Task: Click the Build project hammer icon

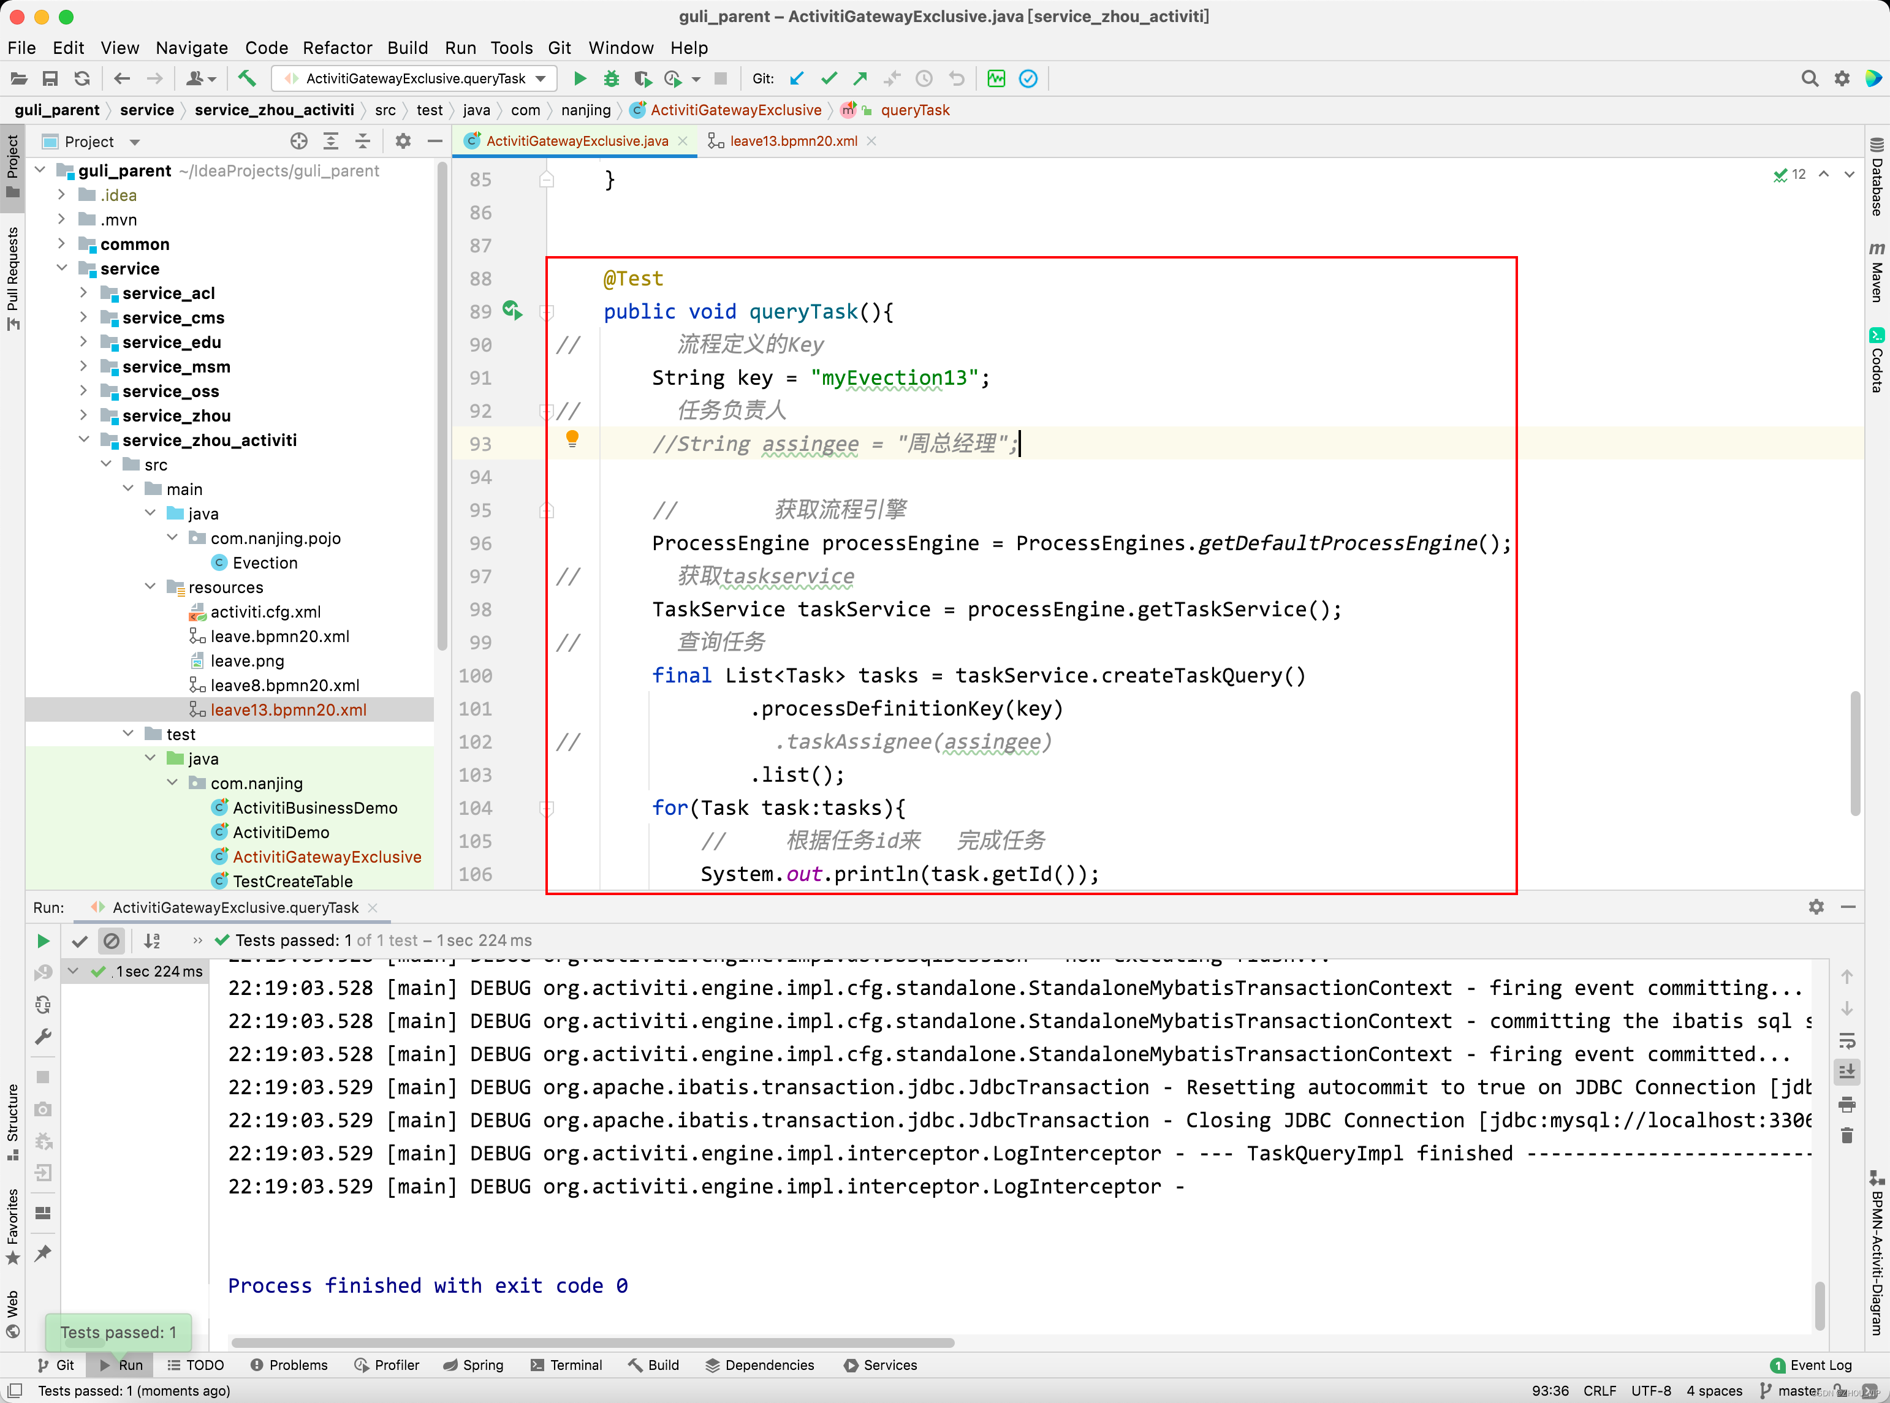Action: 246,78
